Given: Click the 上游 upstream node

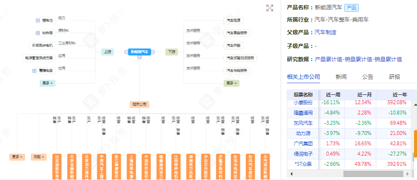Looking at the screenshot, I should (107, 52).
